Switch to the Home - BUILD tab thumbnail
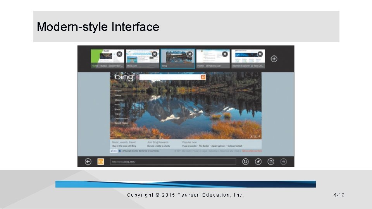372x209 pixels. click(107, 59)
